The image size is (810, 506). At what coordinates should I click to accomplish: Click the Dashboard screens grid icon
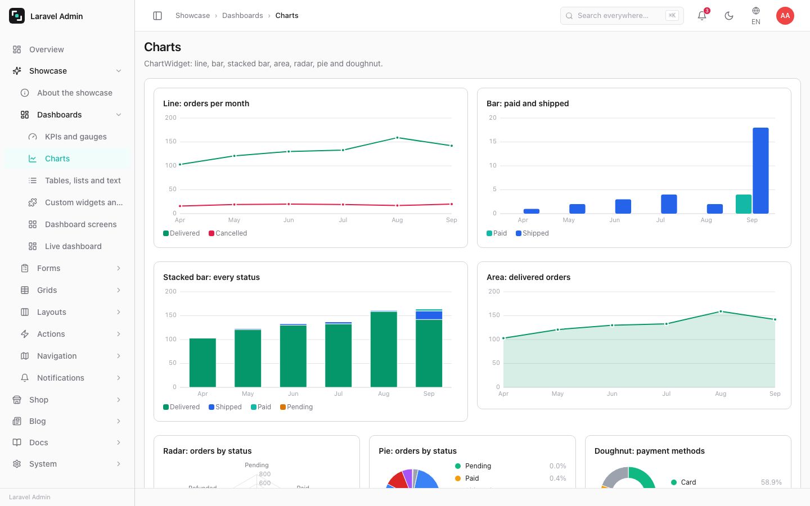pyautogui.click(x=33, y=224)
